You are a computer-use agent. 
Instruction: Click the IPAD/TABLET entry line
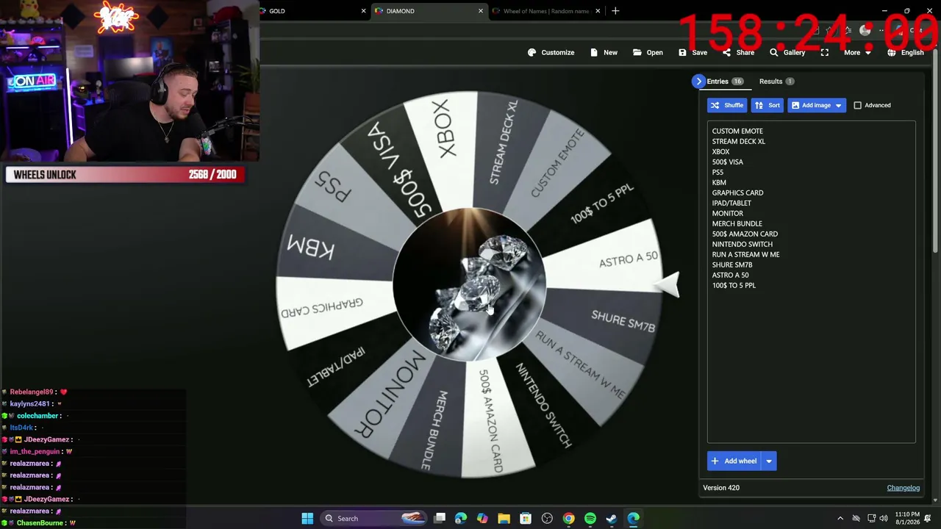(x=731, y=203)
